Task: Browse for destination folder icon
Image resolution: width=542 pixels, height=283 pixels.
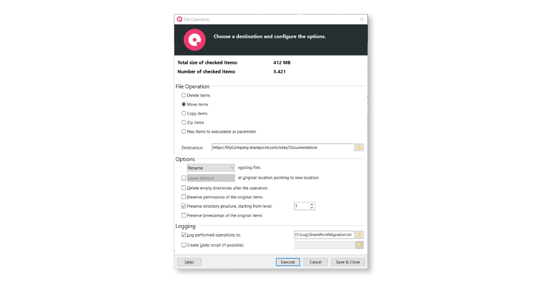Action: [x=359, y=148]
